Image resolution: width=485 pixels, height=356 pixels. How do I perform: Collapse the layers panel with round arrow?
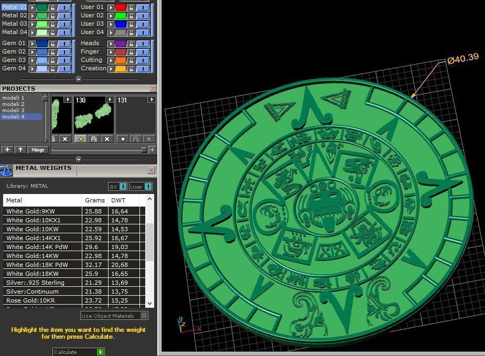pyautogui.click(x=79, y=79)
